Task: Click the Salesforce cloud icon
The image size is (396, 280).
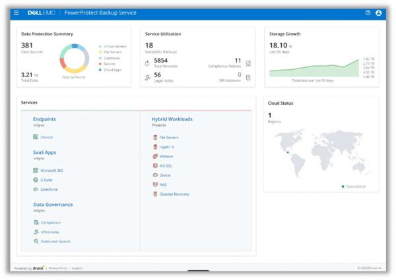Action: [36, 189]
